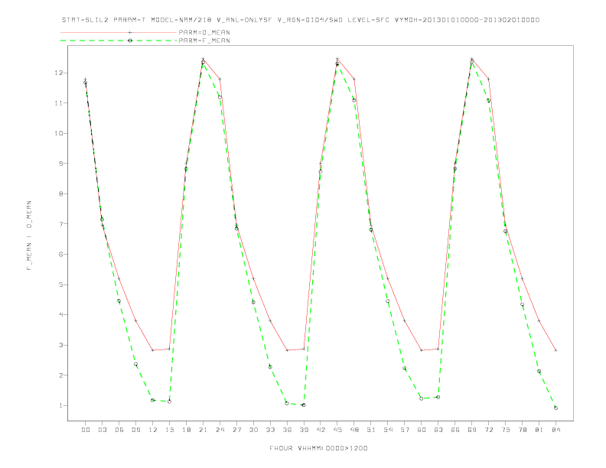Click x-axis tick label 54
Image resolution: width=606 pixels, height=468 pixels.
pyautogui.click(x=388, y=430)
